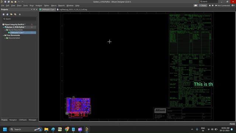The image size is (236, 133).
Task: Switch to the Messages bottom tab
Action: 32,120
